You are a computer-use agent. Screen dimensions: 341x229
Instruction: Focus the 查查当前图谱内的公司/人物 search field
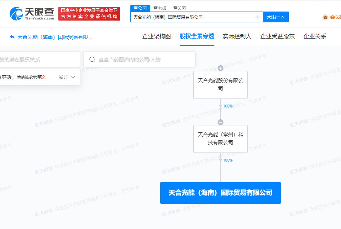(139, 60)
